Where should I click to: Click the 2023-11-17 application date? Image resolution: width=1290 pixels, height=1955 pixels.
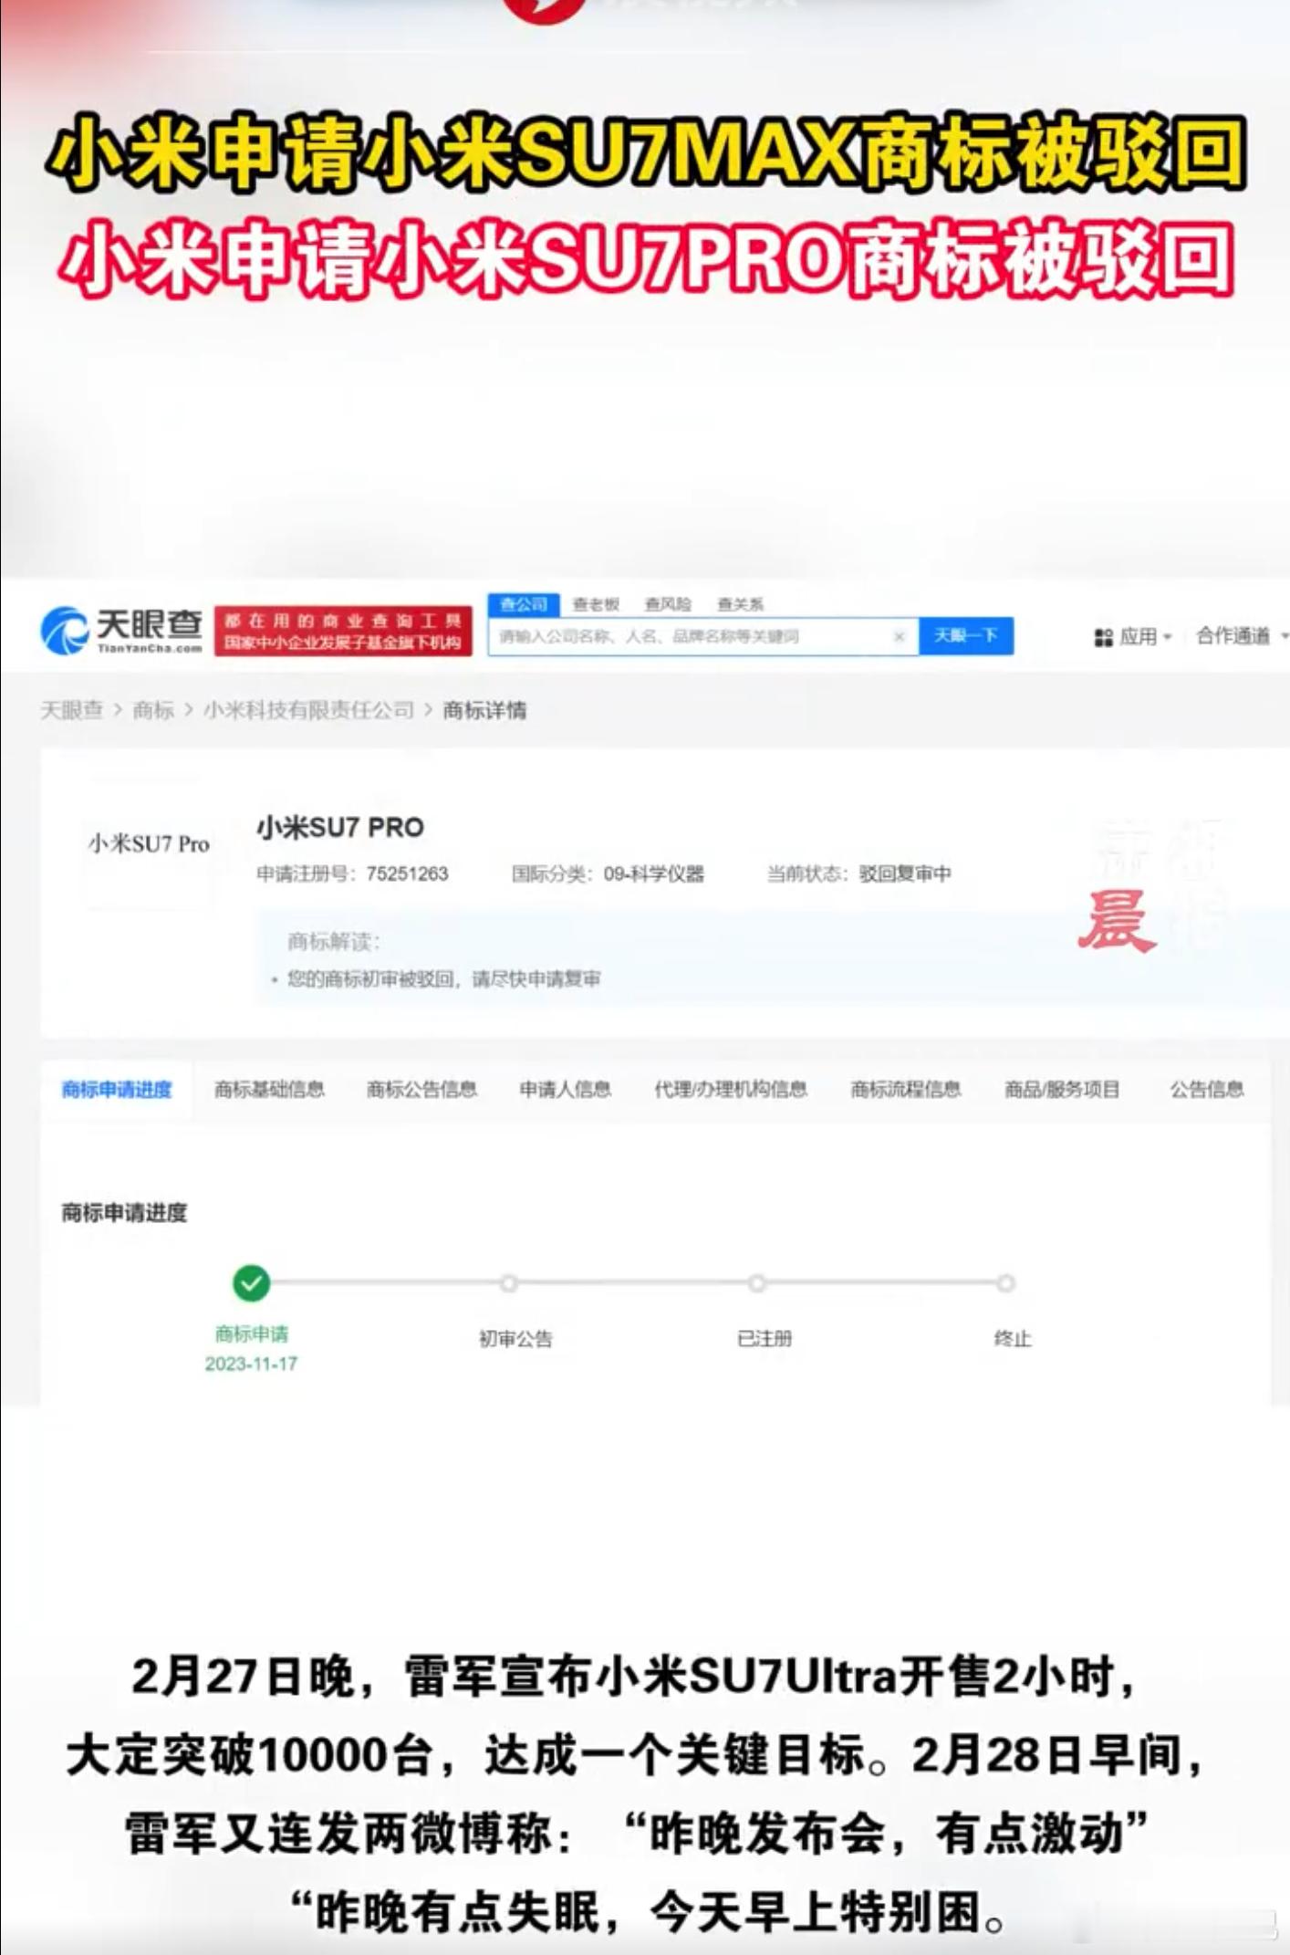(251, 1364)
